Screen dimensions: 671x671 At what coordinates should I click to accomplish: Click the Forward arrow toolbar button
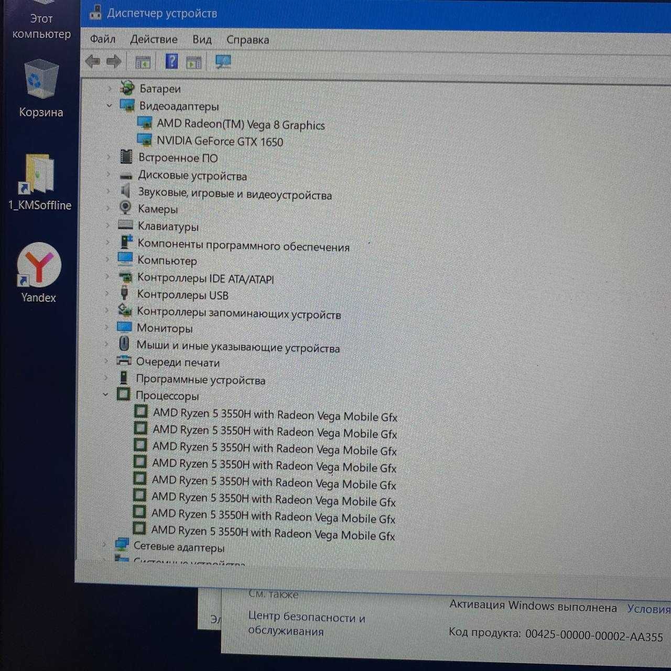114,62
